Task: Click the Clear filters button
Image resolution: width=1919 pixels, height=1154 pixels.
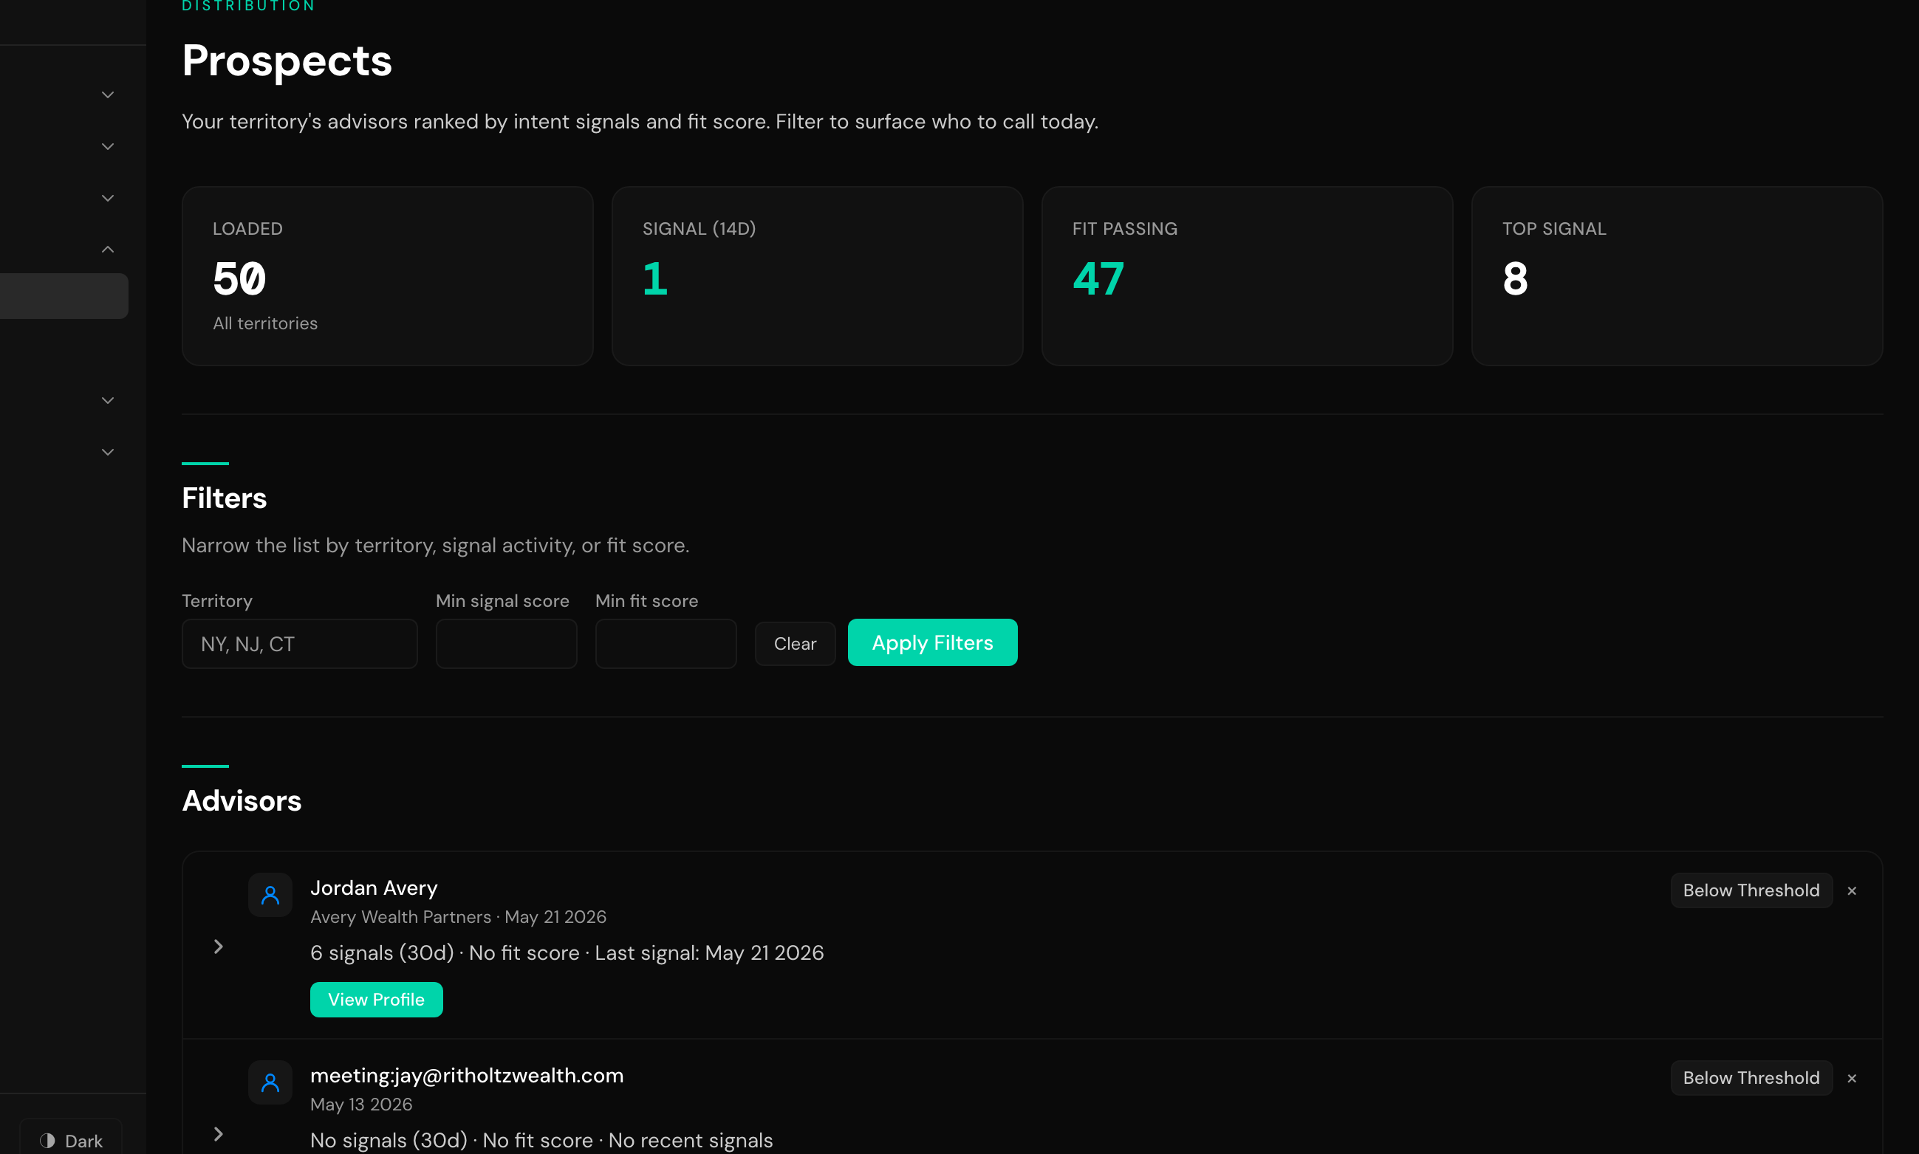Action: coord(795,644)
